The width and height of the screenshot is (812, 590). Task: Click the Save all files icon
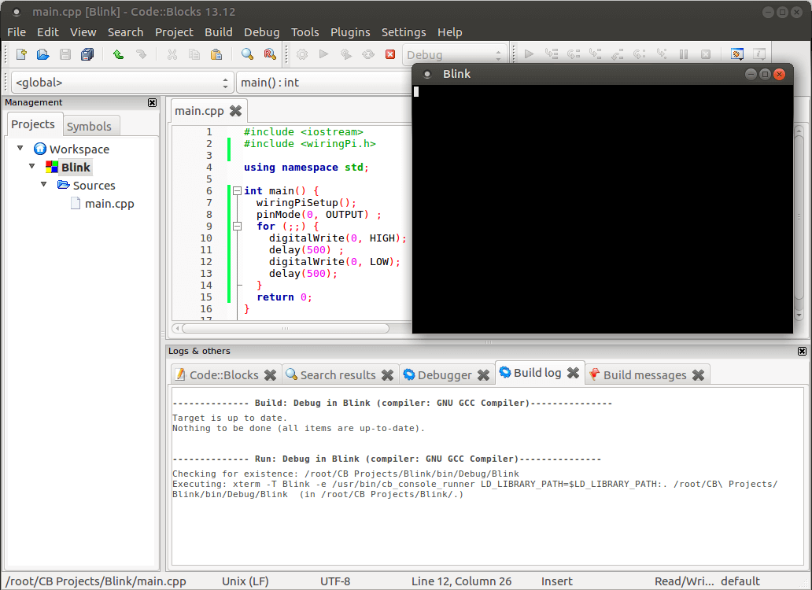[x=87, y=54]
